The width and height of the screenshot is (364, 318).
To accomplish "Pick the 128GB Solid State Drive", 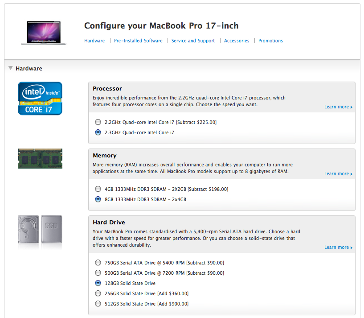I will point(98,283).
